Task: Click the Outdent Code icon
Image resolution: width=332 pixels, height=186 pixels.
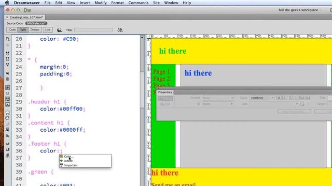Action: coord(8,149)
